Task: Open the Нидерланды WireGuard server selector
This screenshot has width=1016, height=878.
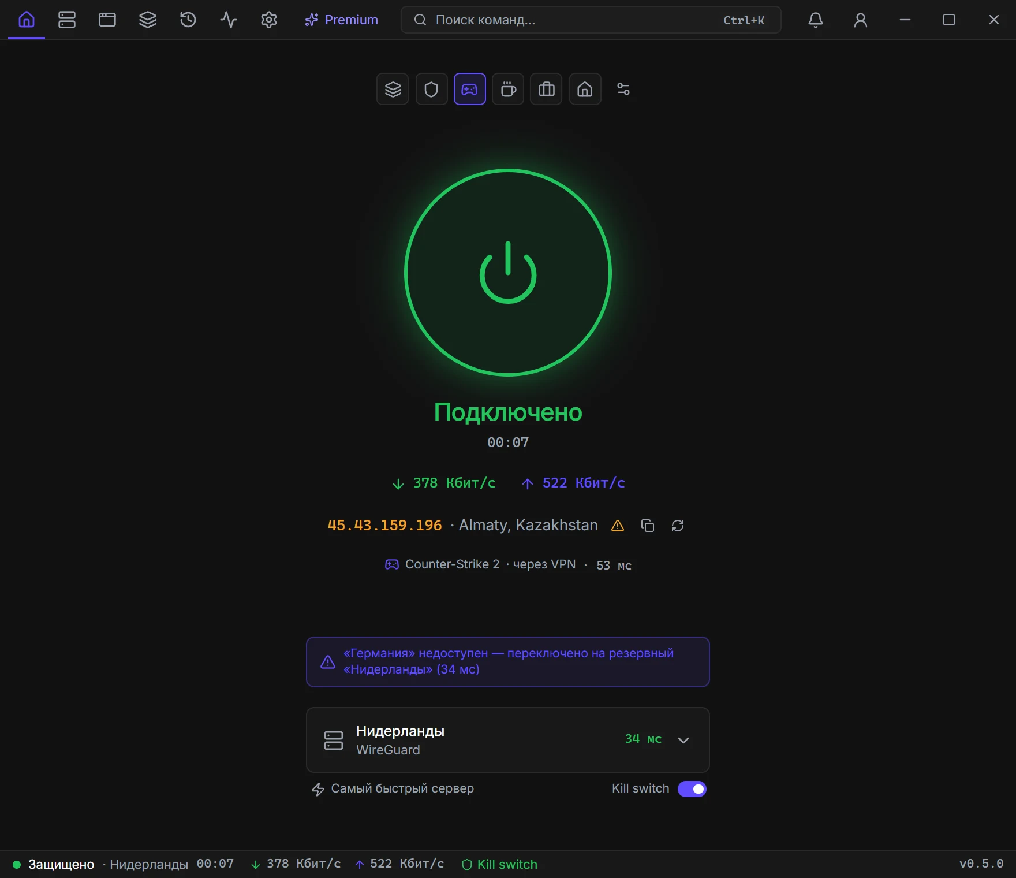Action: (508, 740)
